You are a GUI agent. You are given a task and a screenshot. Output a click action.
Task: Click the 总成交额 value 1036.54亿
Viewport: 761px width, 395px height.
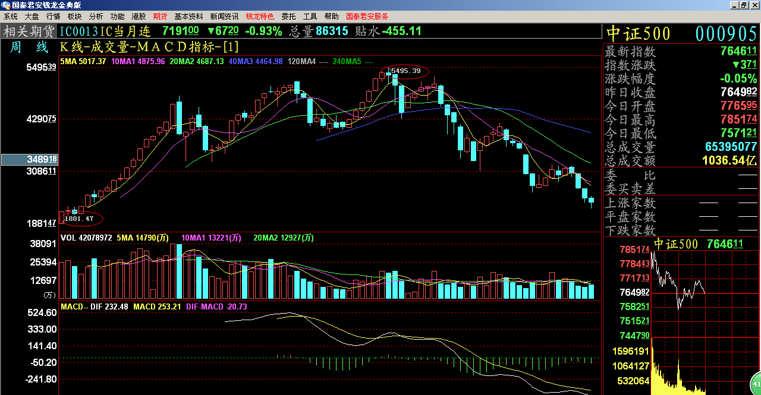pyautogui.click(x=729, y=160)
